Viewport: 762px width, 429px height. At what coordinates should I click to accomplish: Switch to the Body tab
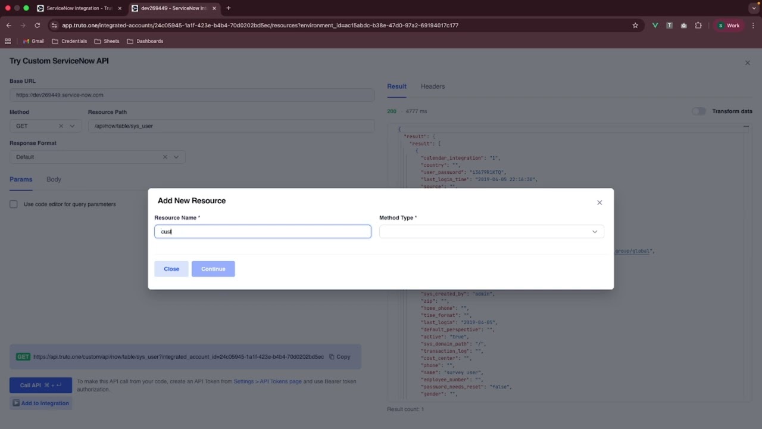54,179
